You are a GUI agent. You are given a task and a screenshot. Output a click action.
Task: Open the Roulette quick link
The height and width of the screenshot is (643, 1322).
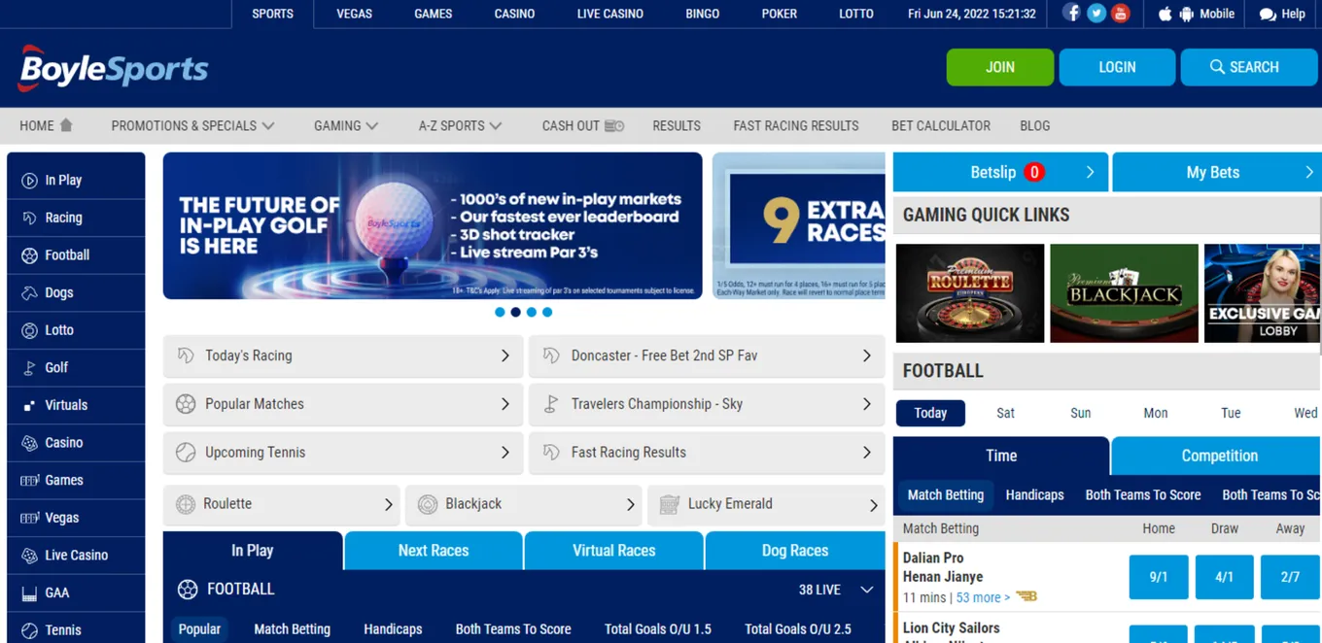(x=282, y=504)
